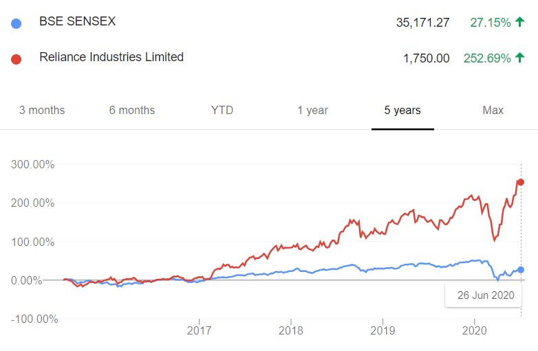Image resolution: width=538 pixels, height=351 pixels.
Task: Select the 5 years tab
Action: click(402, 111)
